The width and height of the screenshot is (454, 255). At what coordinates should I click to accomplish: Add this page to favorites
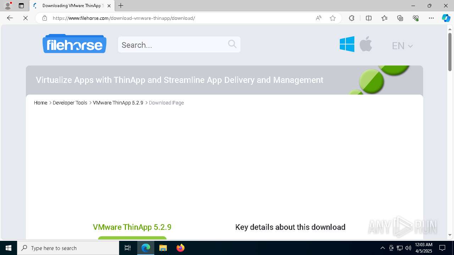(333, 18)
